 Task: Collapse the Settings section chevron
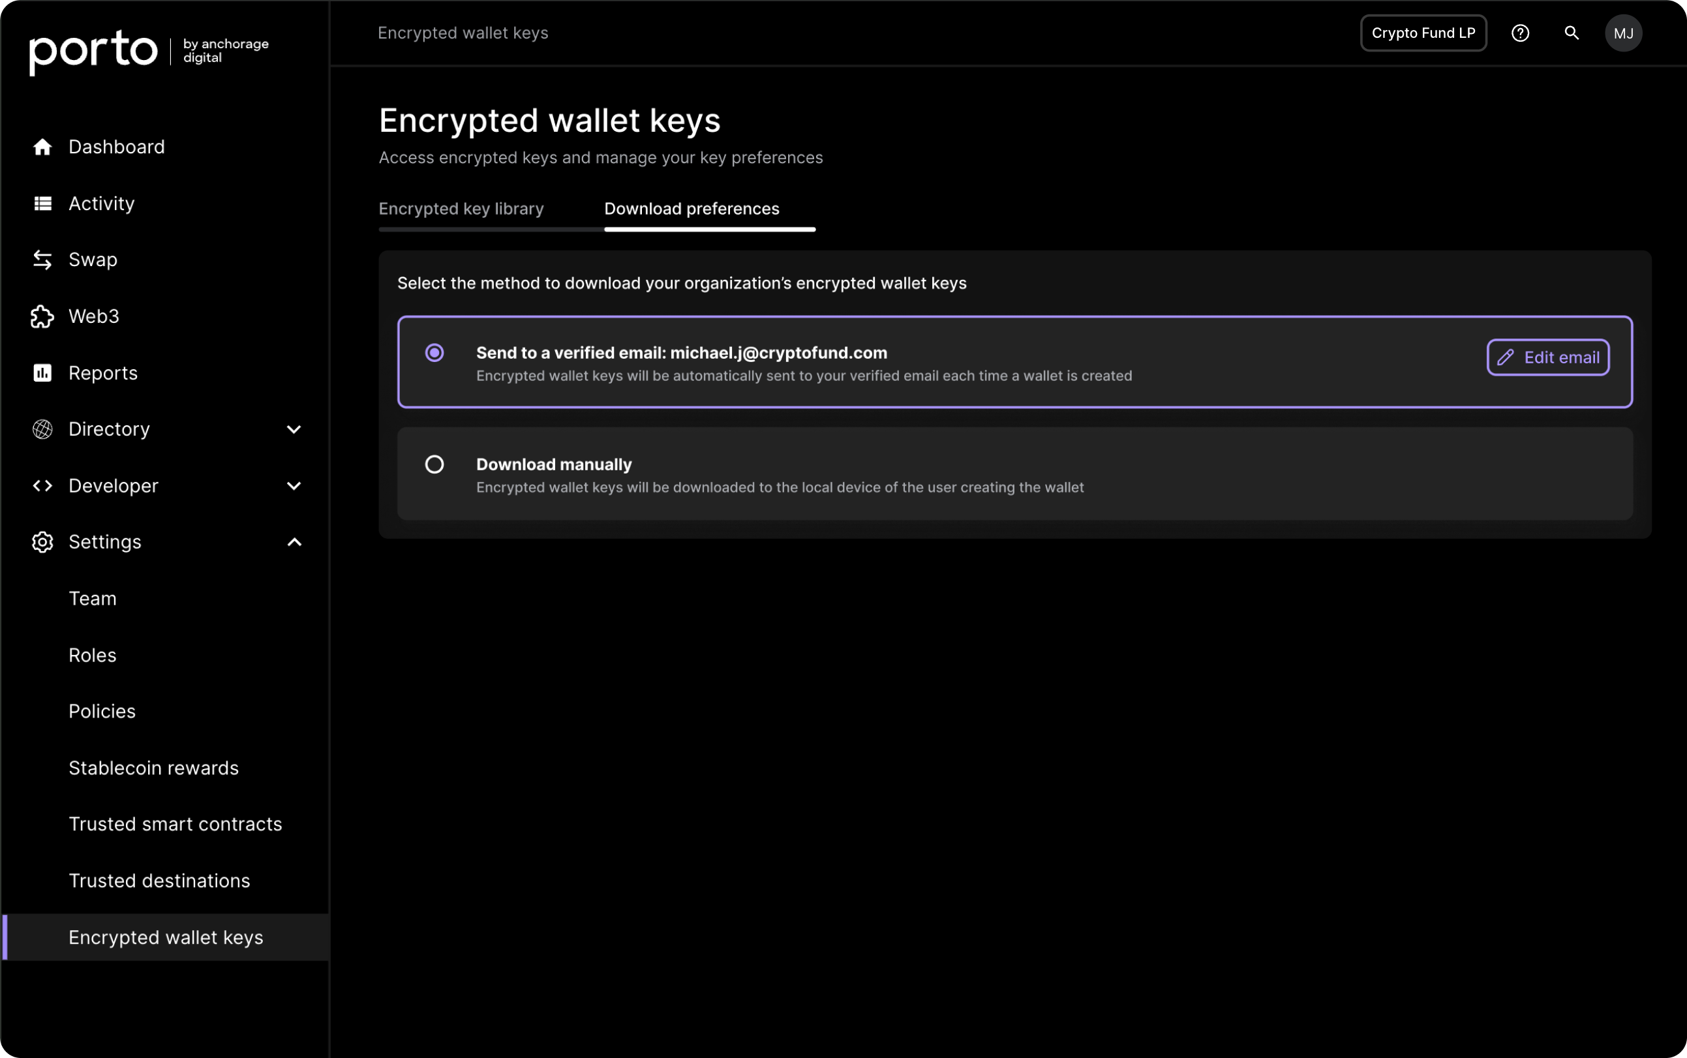[x=294, y=542]
